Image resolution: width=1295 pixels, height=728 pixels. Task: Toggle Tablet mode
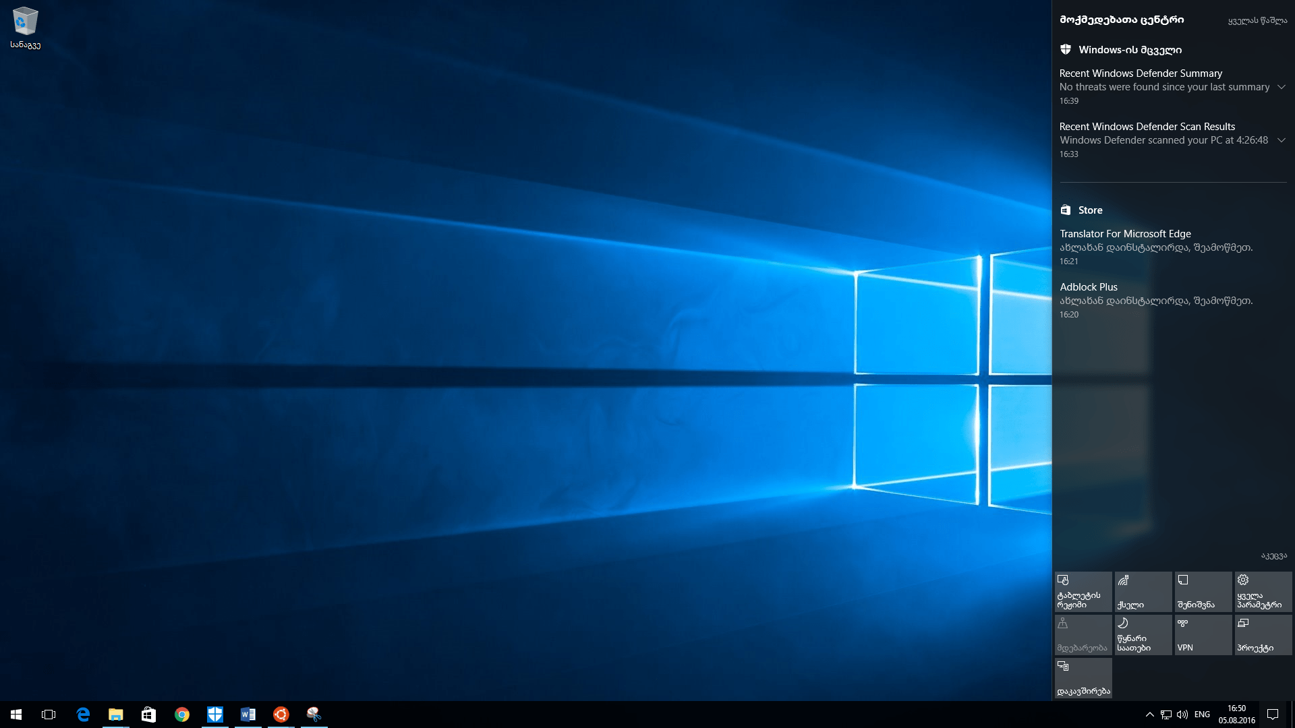tap(1083, 592)
